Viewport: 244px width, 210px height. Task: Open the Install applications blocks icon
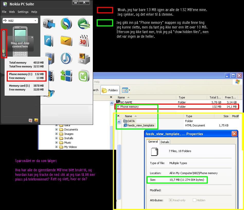click(x=66, y=76)
